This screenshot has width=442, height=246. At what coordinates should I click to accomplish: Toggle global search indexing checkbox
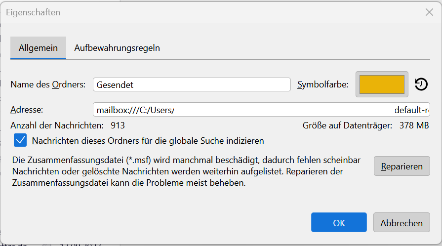pyautogui.click(x=20, y=141)
